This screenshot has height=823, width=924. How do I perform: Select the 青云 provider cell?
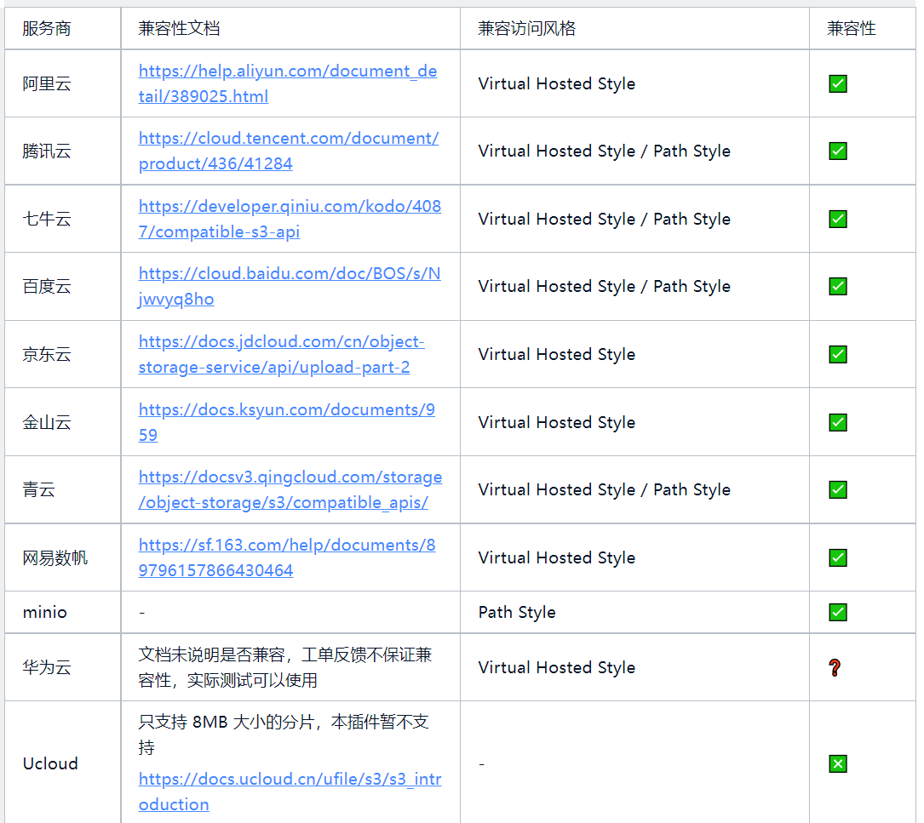pos(62,489)
